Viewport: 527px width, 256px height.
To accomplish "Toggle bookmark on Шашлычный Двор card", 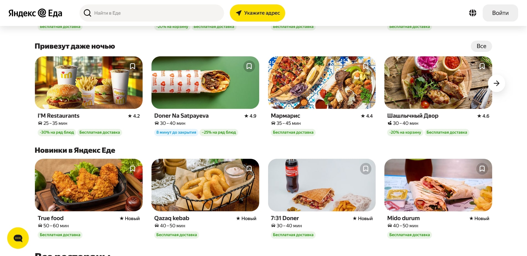I will click(x=482, y=66).
